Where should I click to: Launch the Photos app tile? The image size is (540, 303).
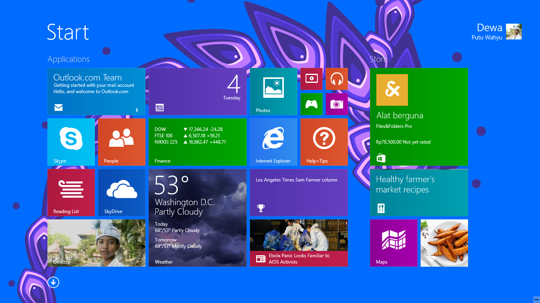274,92
